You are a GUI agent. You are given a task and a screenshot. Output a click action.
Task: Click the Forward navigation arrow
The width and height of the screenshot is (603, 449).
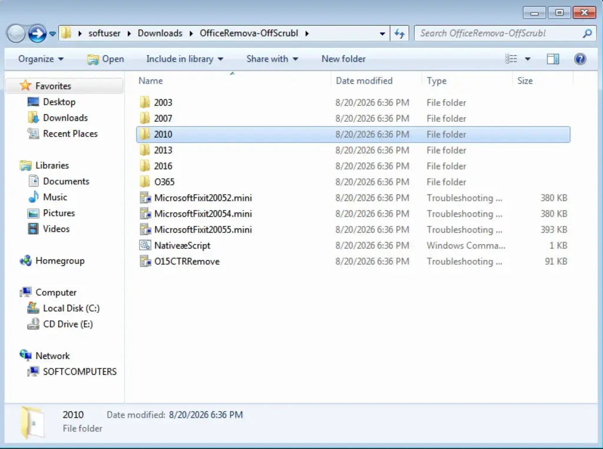(x=37, y=34)
